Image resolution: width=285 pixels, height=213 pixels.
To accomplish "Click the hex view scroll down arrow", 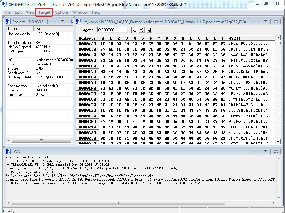I will (278, 141).
